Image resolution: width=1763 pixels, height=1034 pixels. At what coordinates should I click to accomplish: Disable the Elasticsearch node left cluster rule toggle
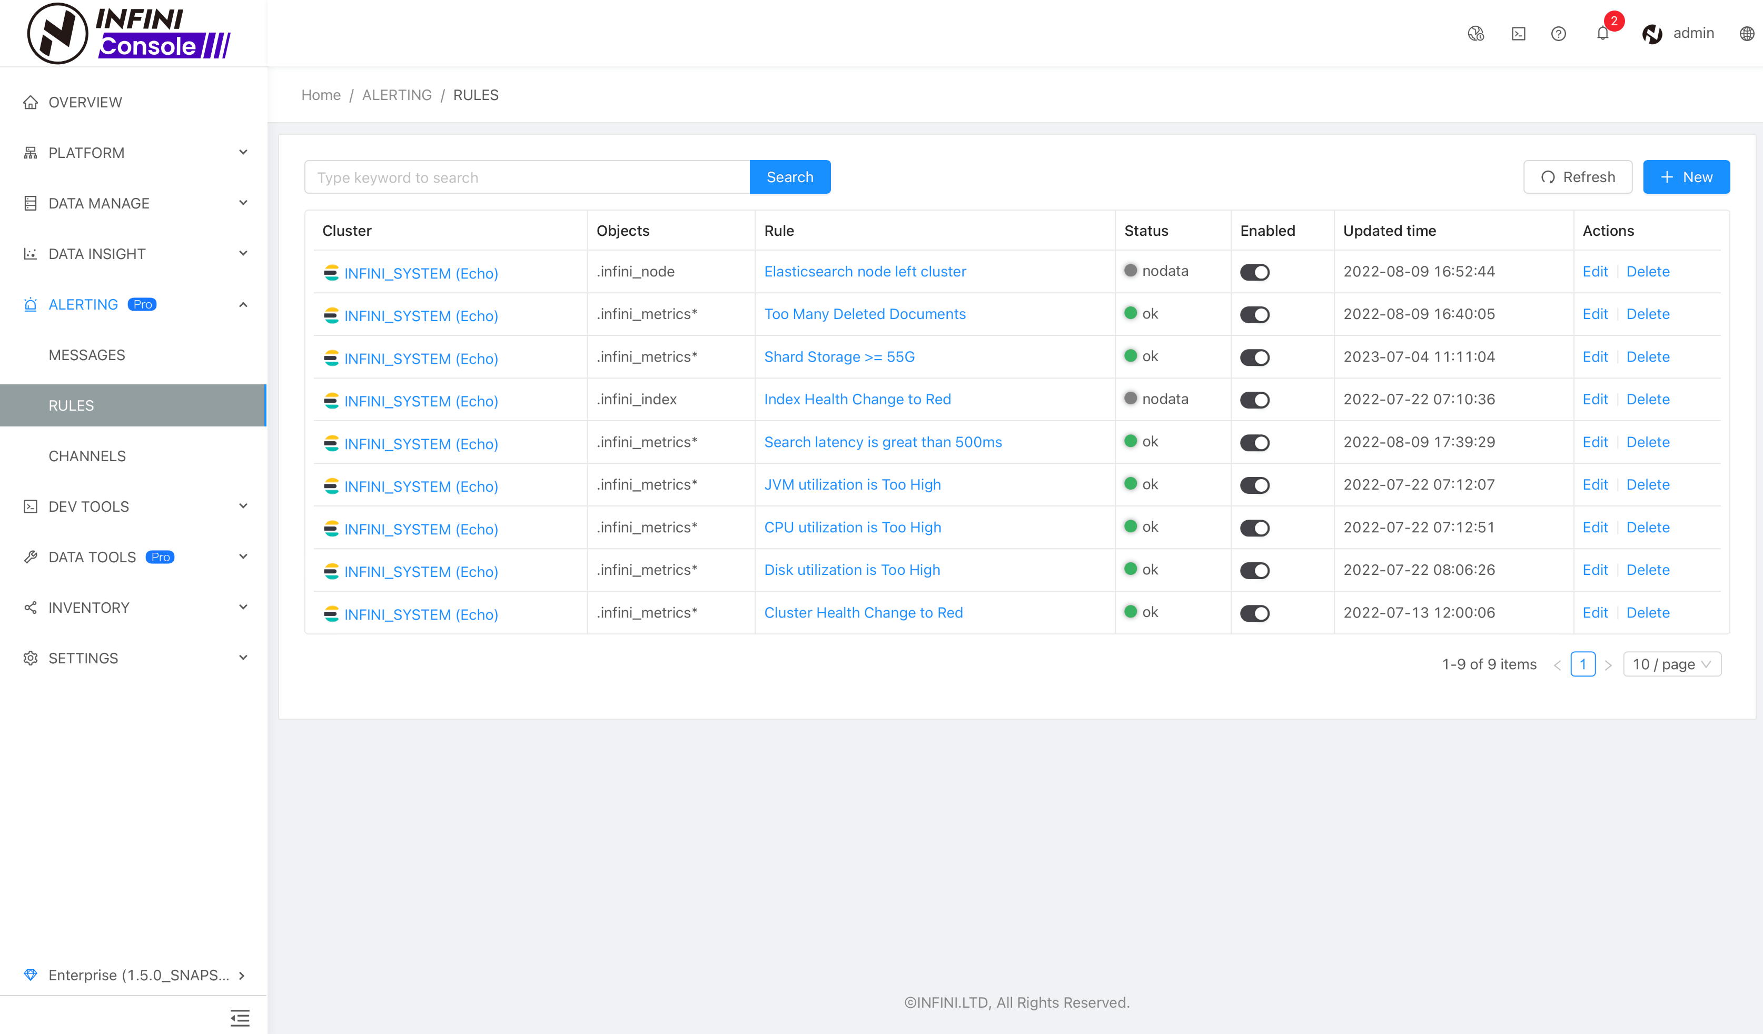1254,272
